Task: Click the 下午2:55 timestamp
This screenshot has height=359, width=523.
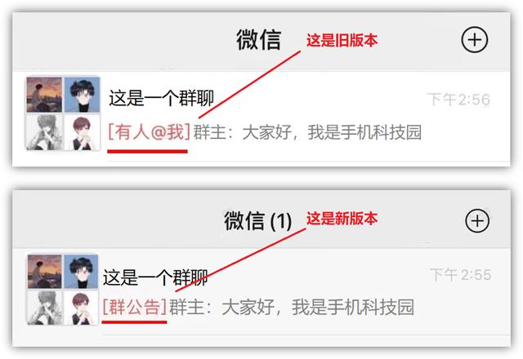Action: [x=460, y=275]
